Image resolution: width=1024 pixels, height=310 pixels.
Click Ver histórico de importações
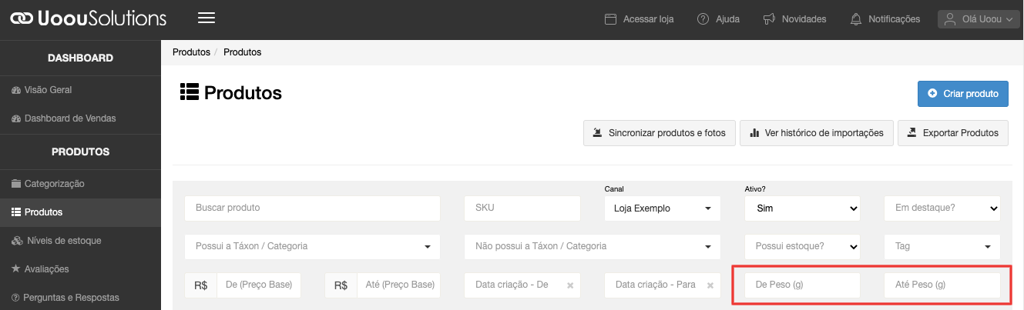tap(817, 132)
